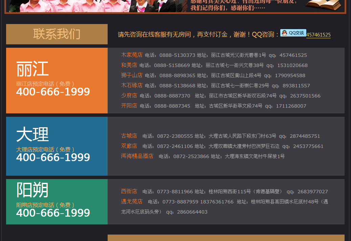Click the 西街店 Yangshuo store link
Image resolution: width=351 pixels, height=241 pixels.
[x=129, y=191]
